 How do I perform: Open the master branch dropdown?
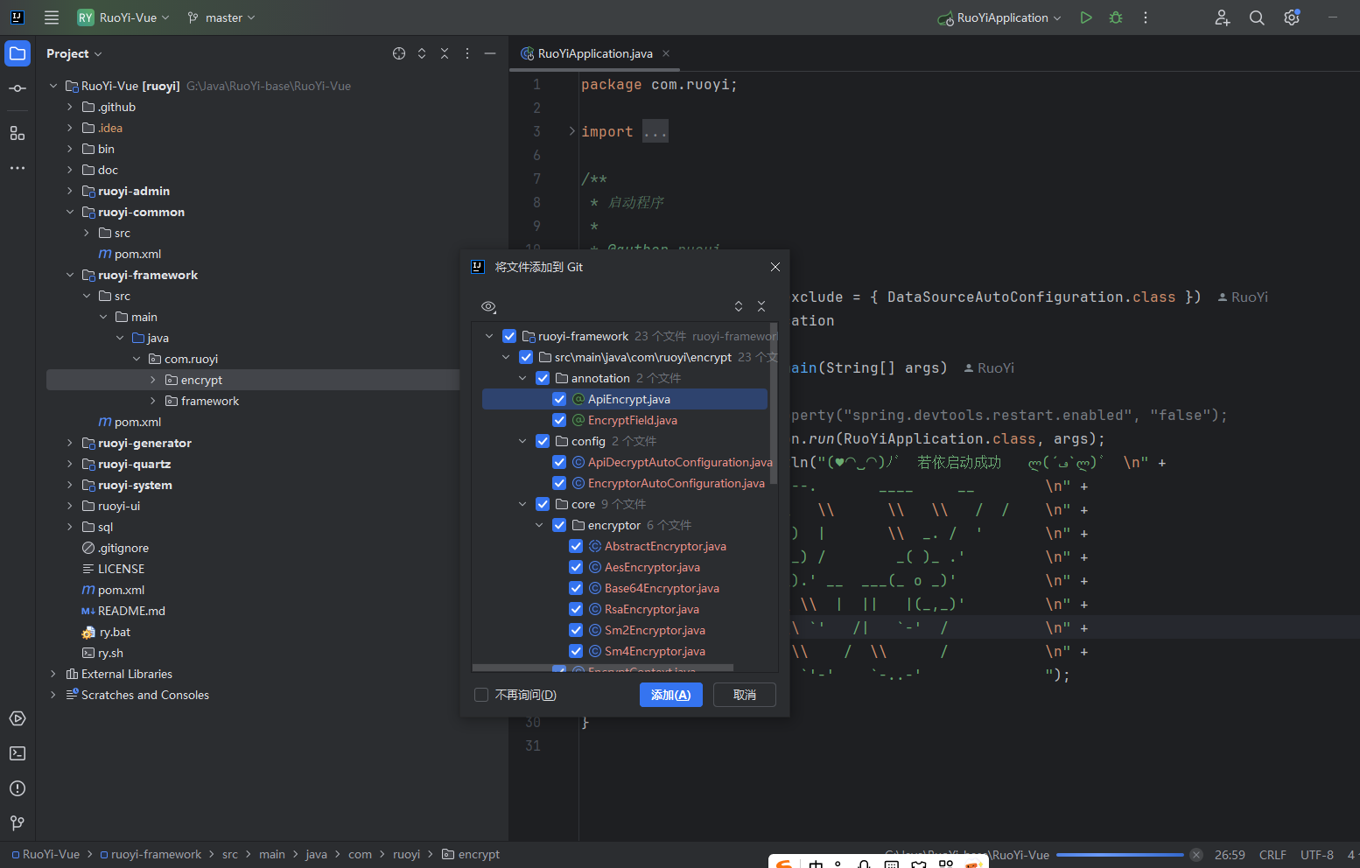click(x=221, y=17)
